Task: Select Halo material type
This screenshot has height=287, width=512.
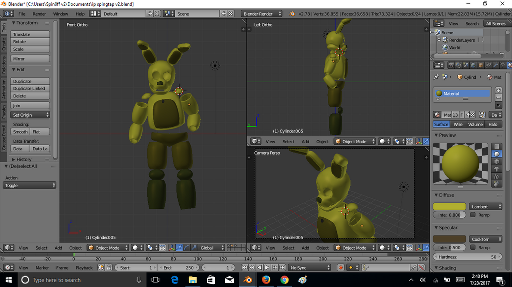Action: [493, 124]
